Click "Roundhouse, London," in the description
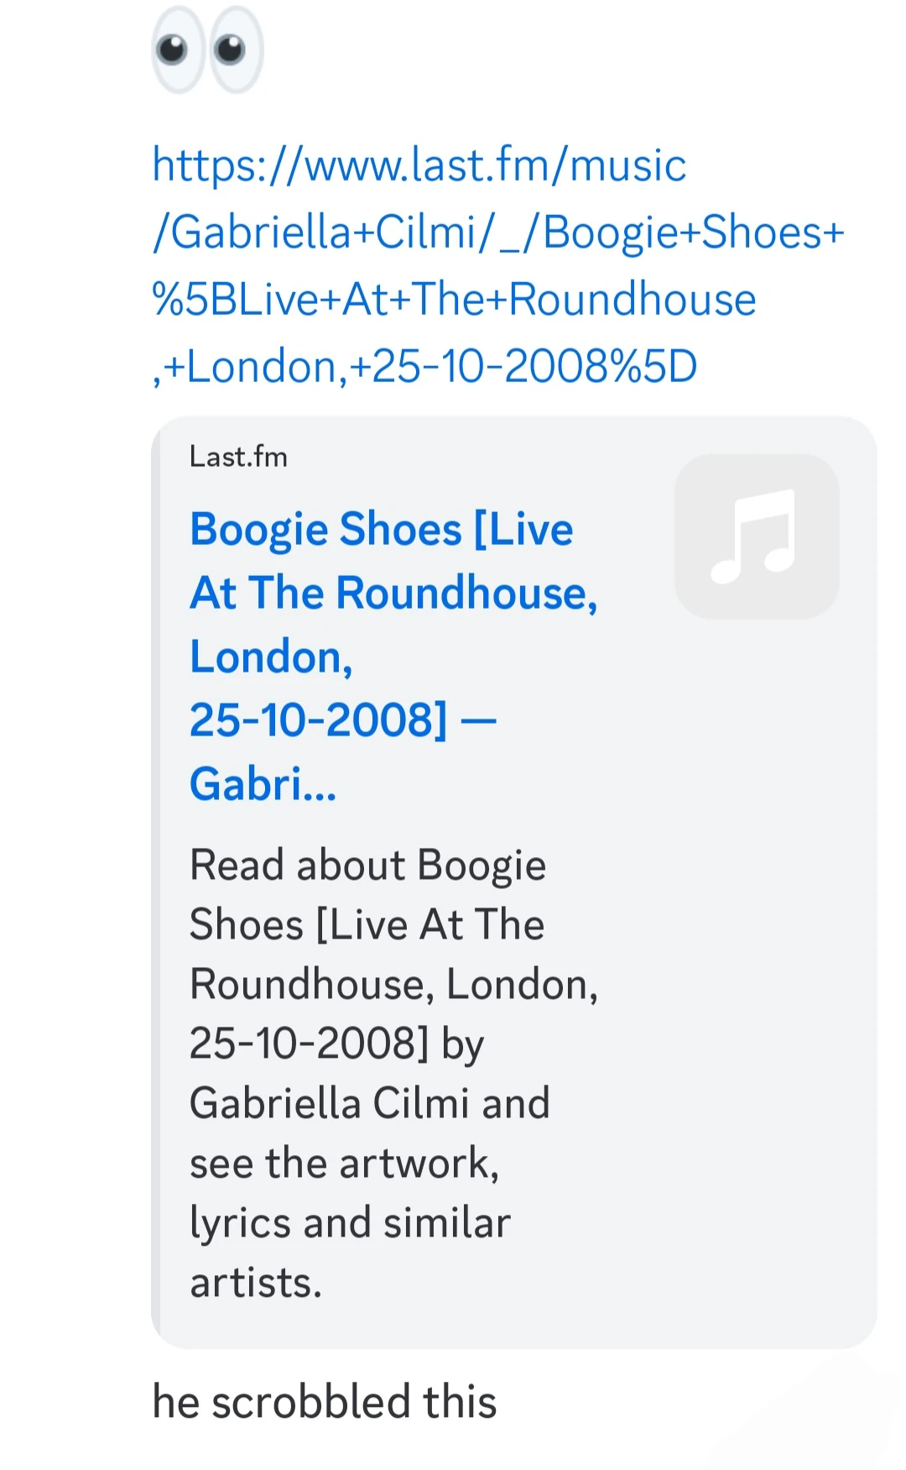The width and height of the screenshot is (906, 1470). (393, 985)
